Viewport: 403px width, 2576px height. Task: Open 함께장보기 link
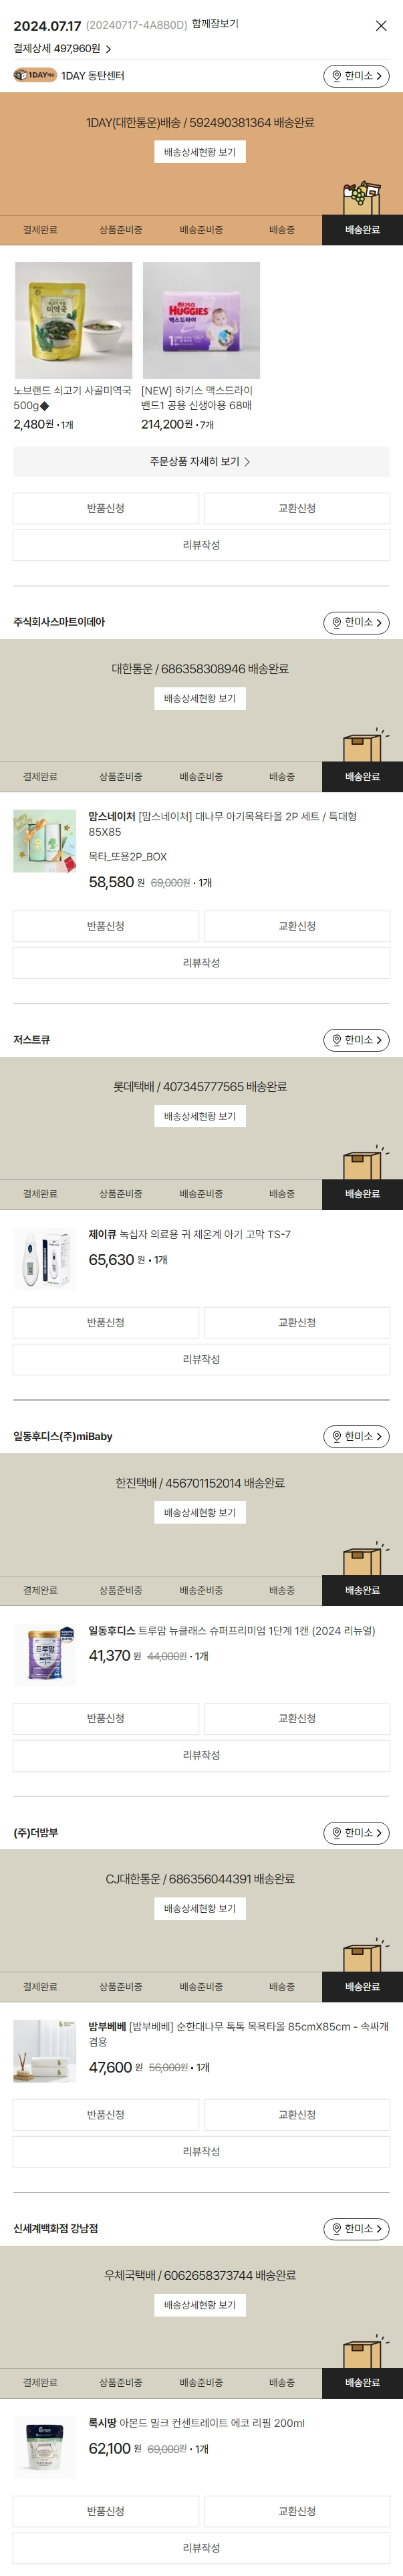click(x=215, y=24)
